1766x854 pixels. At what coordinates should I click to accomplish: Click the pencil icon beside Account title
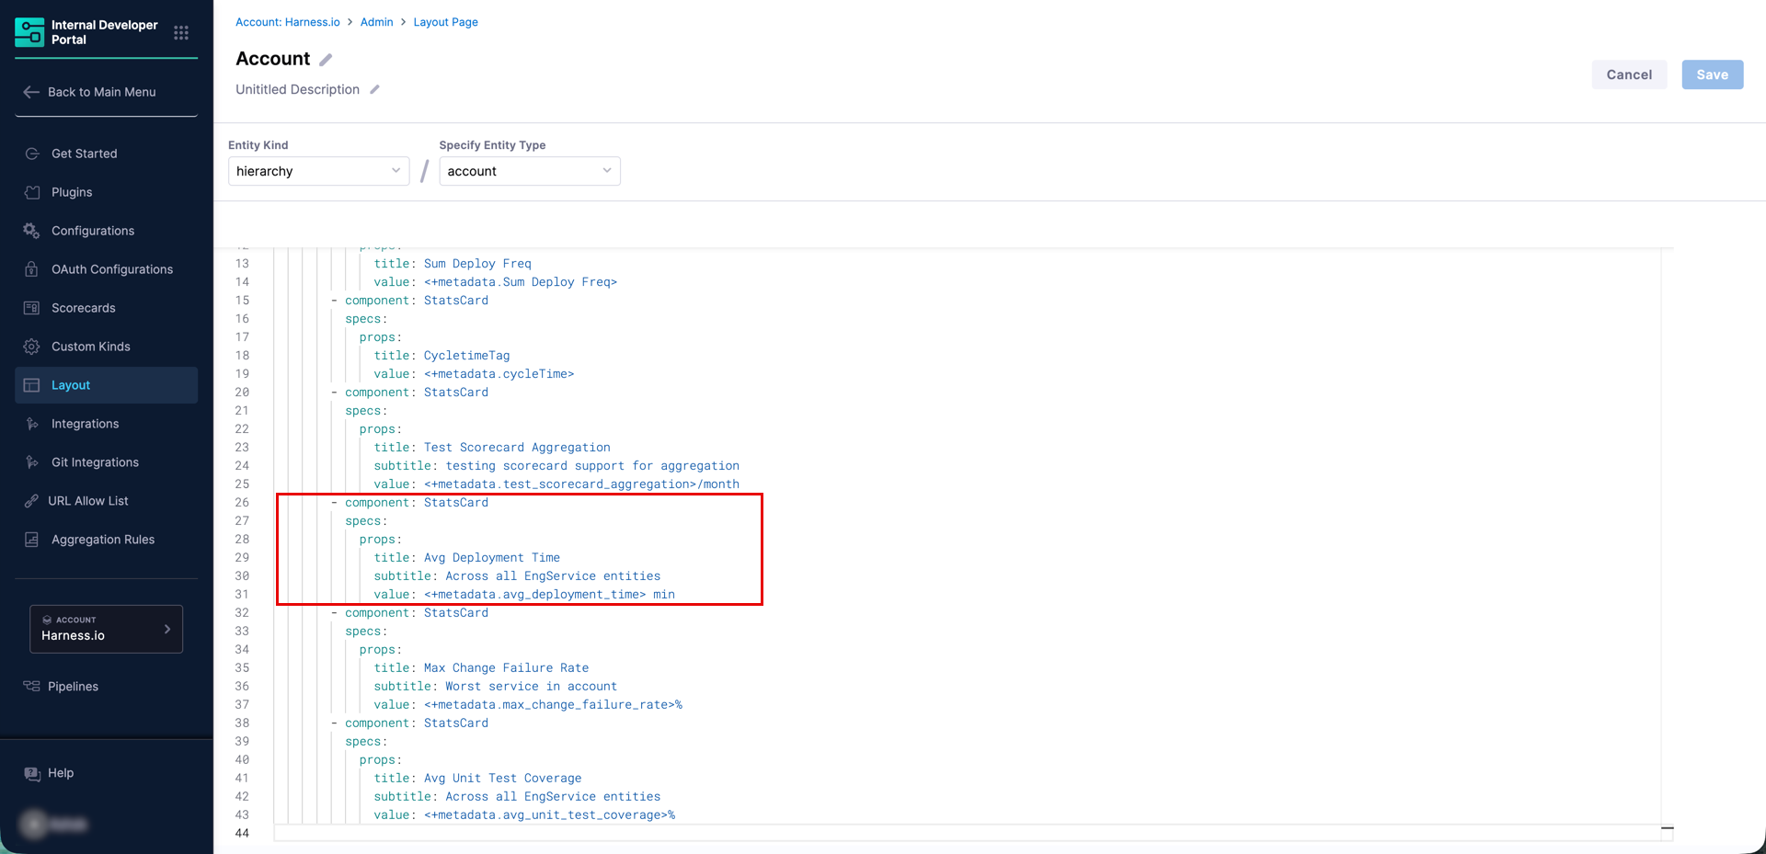click(326, 60)
